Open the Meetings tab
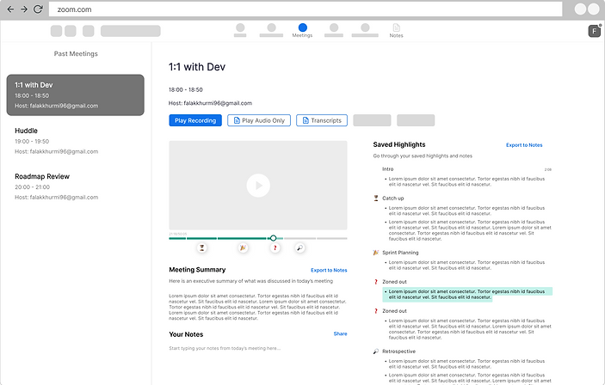The height and width of the screenshot is (385, 605). click(x=302, y=30)
